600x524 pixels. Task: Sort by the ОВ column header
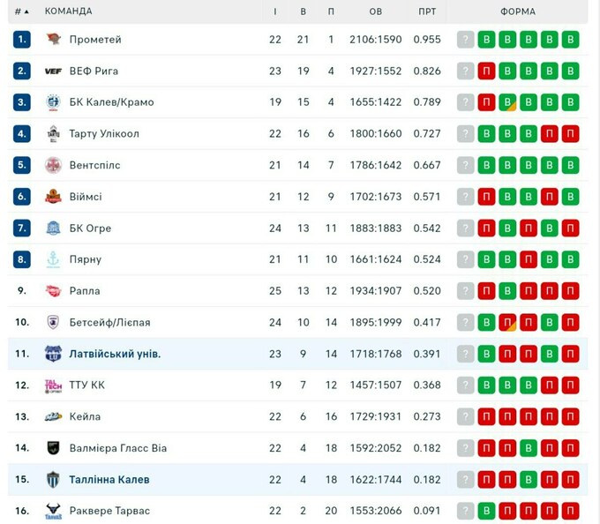(x=376, y=11)
